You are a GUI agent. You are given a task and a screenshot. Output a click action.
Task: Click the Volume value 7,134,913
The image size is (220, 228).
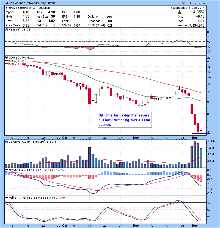point(197,25)
